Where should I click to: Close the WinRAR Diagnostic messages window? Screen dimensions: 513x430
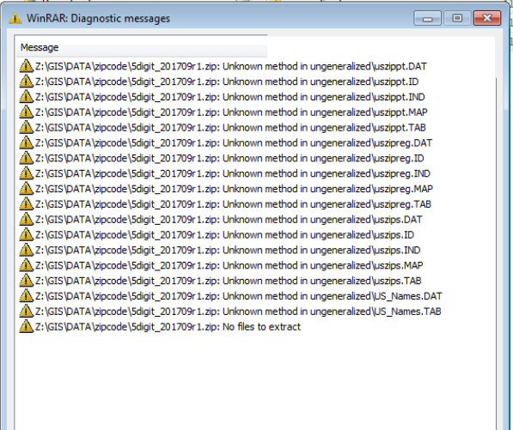pyautogui.click(x=487, y=18)
